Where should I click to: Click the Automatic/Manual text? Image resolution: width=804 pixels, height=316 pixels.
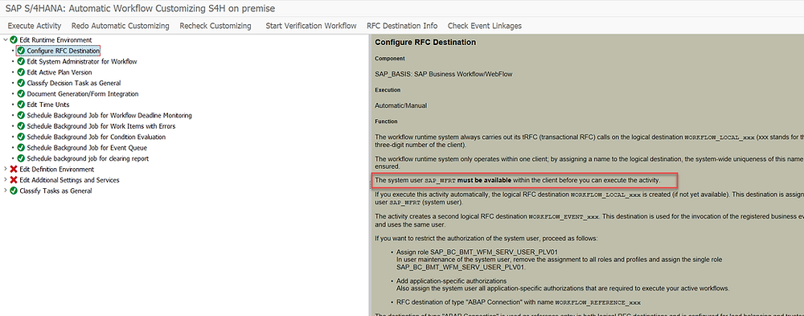401,105
